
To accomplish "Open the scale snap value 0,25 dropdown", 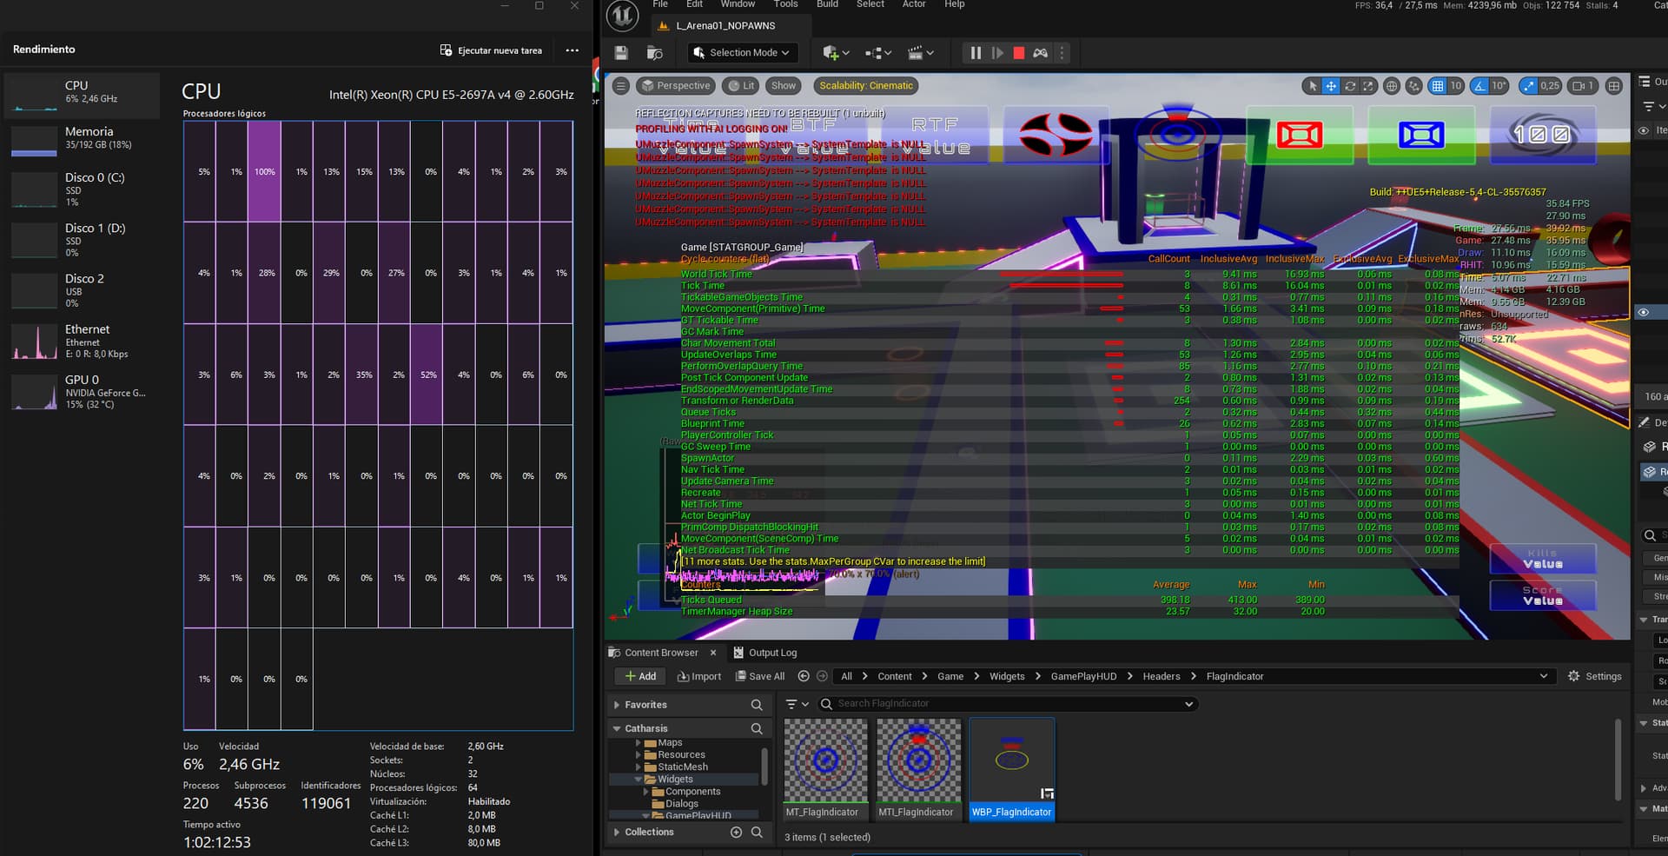I will [x=1550, y=86].
